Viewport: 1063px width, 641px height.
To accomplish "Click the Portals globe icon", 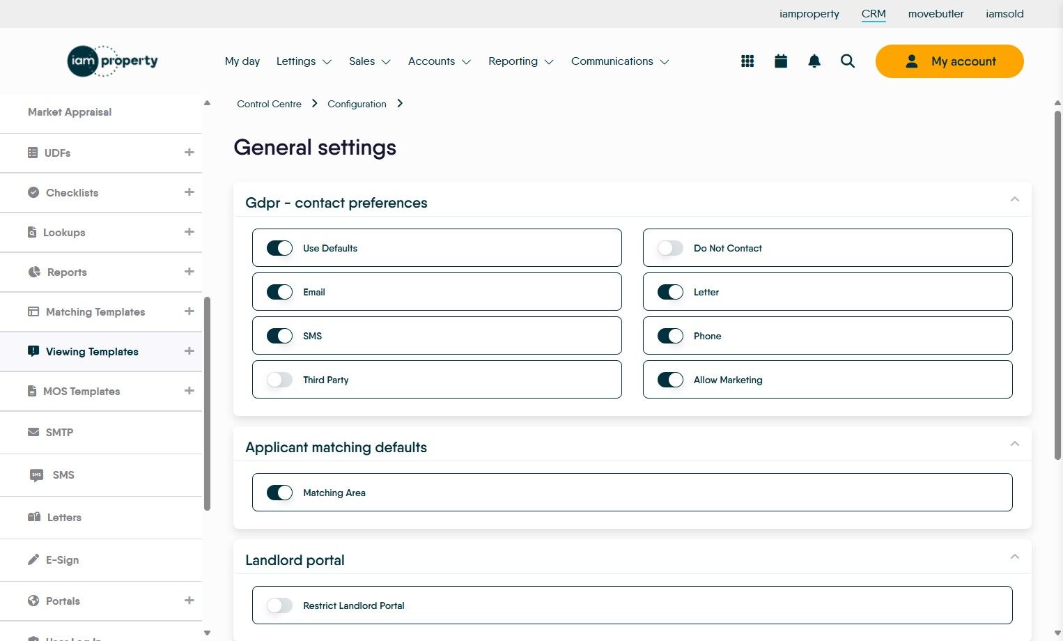I will [x=33, y=601].
